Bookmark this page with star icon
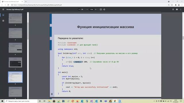Image resolution: width=184 pixels, height=103 pixels. (x=172, y=5)
